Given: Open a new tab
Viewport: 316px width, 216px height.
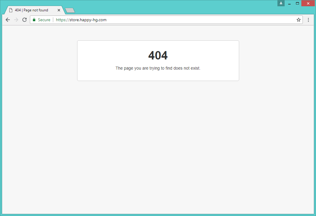Looking at the screenshot, I should (70, 10).
